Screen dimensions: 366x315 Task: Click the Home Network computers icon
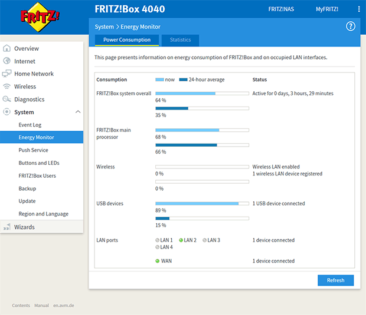(x=6, y=74)
